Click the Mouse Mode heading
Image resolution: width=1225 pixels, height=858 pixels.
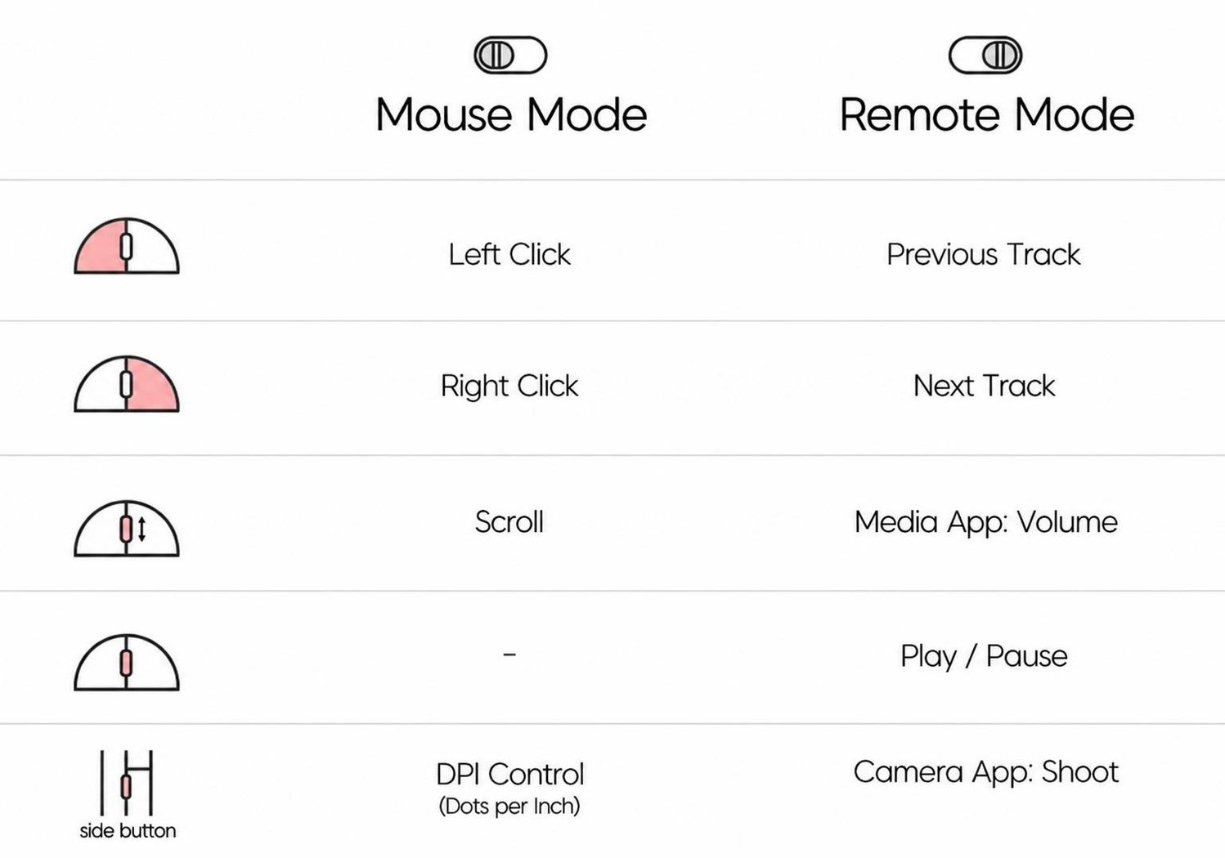click(511, 114)
